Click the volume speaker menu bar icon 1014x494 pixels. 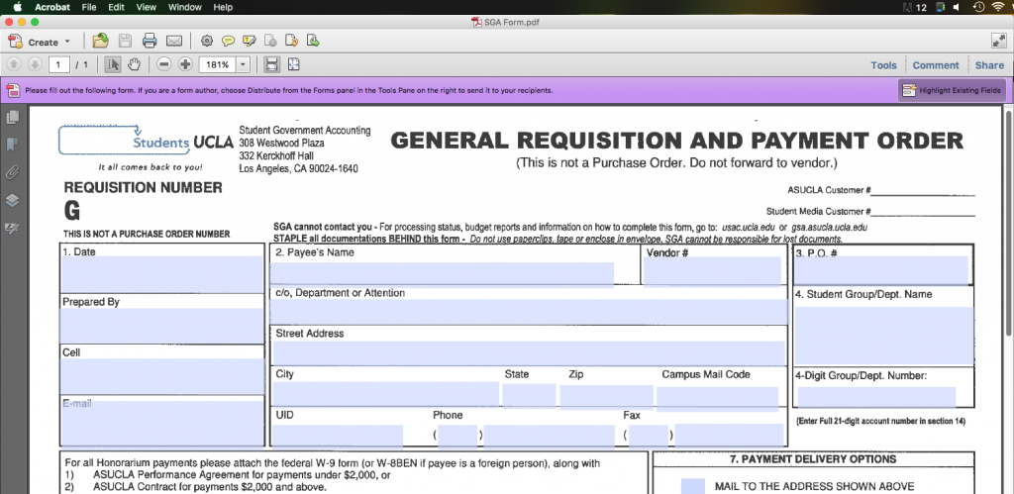(x=958, y=7)
